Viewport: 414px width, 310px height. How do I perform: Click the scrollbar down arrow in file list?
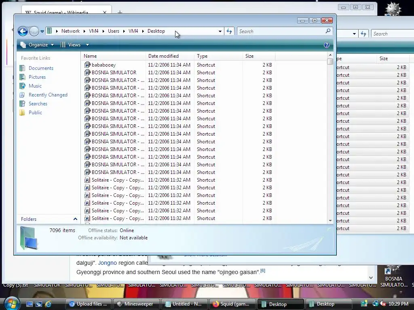[330, 221]
